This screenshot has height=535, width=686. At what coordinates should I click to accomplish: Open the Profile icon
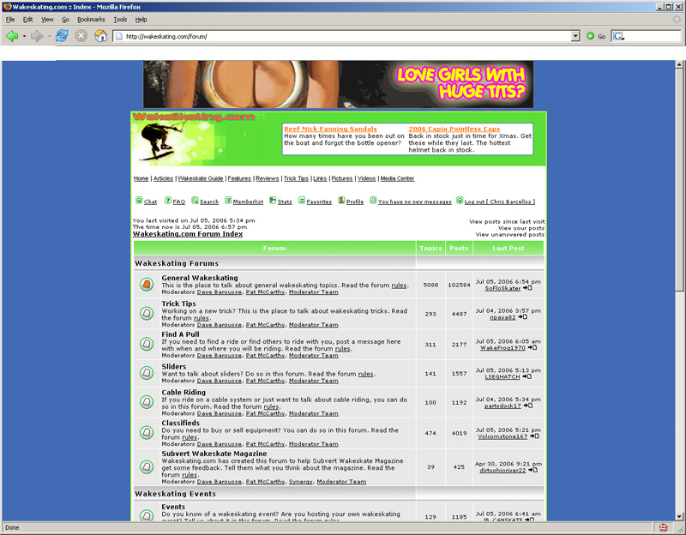(x=341, y=201)
